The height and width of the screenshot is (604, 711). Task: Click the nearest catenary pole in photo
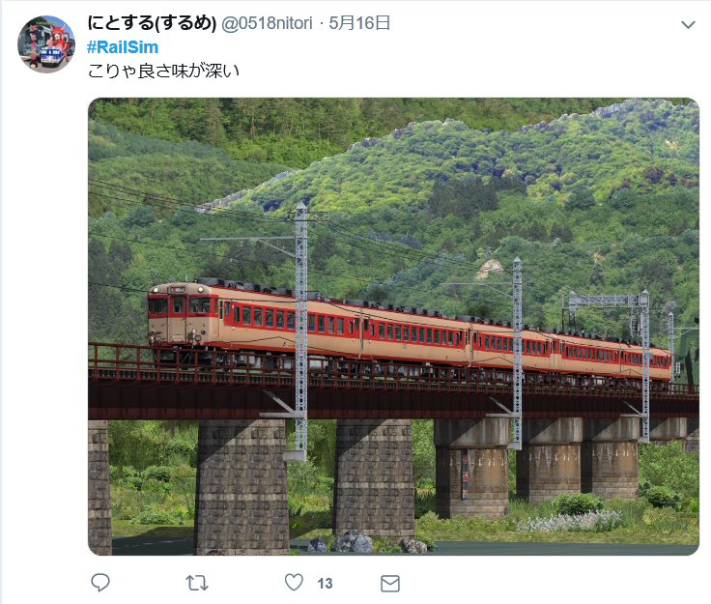pos(301,331)
